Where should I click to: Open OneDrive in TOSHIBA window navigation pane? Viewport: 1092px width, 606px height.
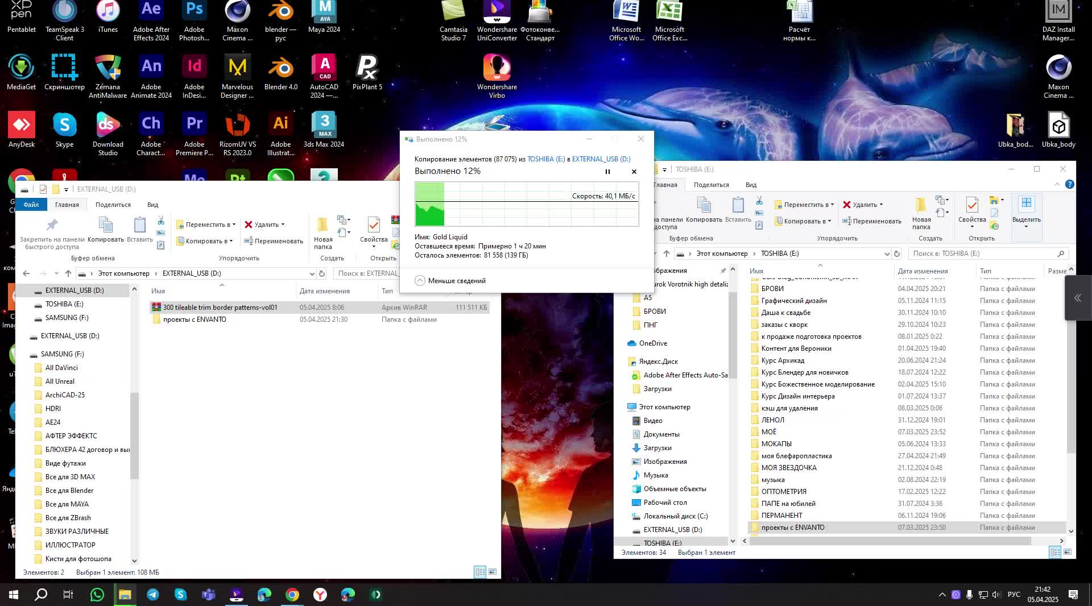[x=653, y=343]
